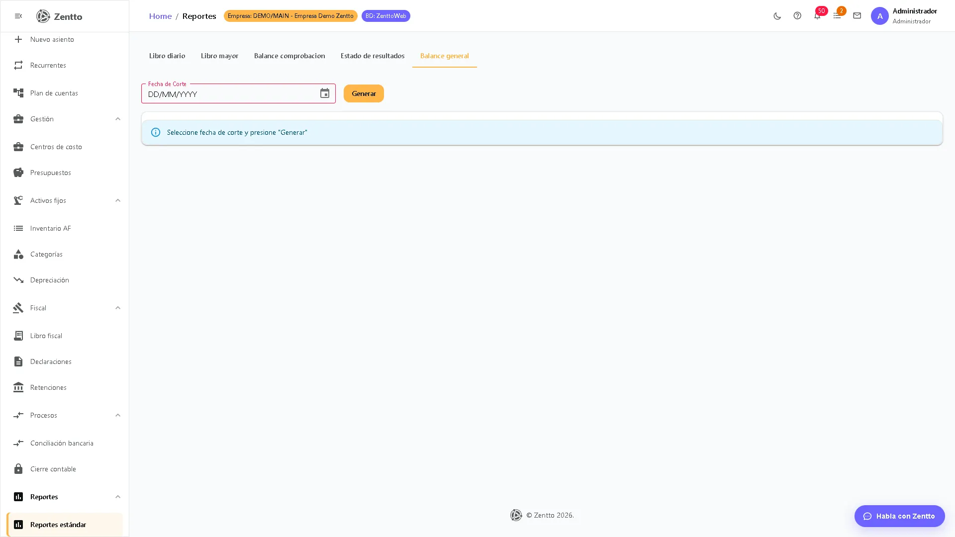
Task: Click the Categorías shapes icon
Action: (x=18, y=254)
